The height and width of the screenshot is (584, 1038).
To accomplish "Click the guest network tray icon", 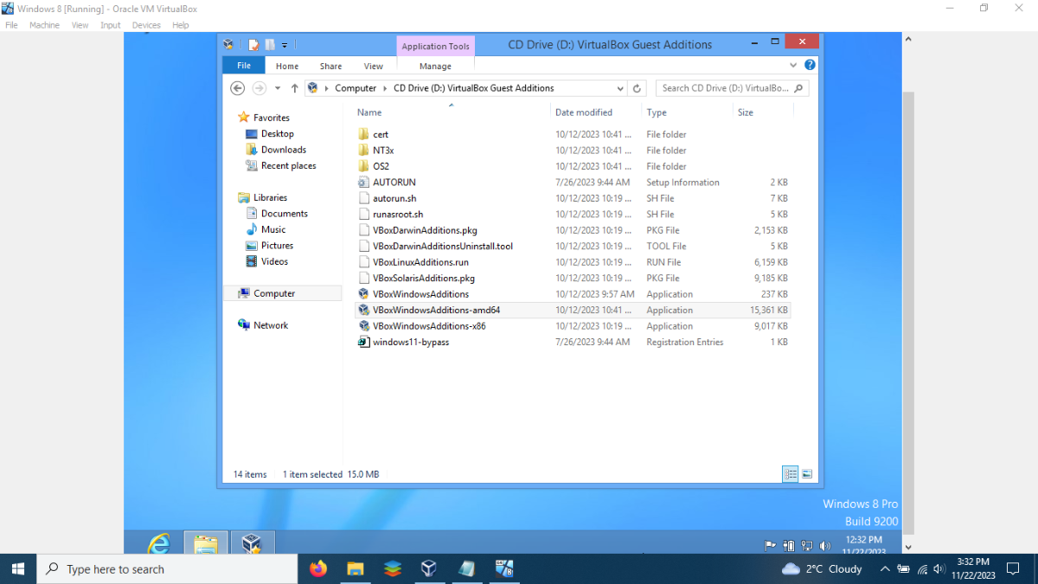I will click(x=806, y=546).
